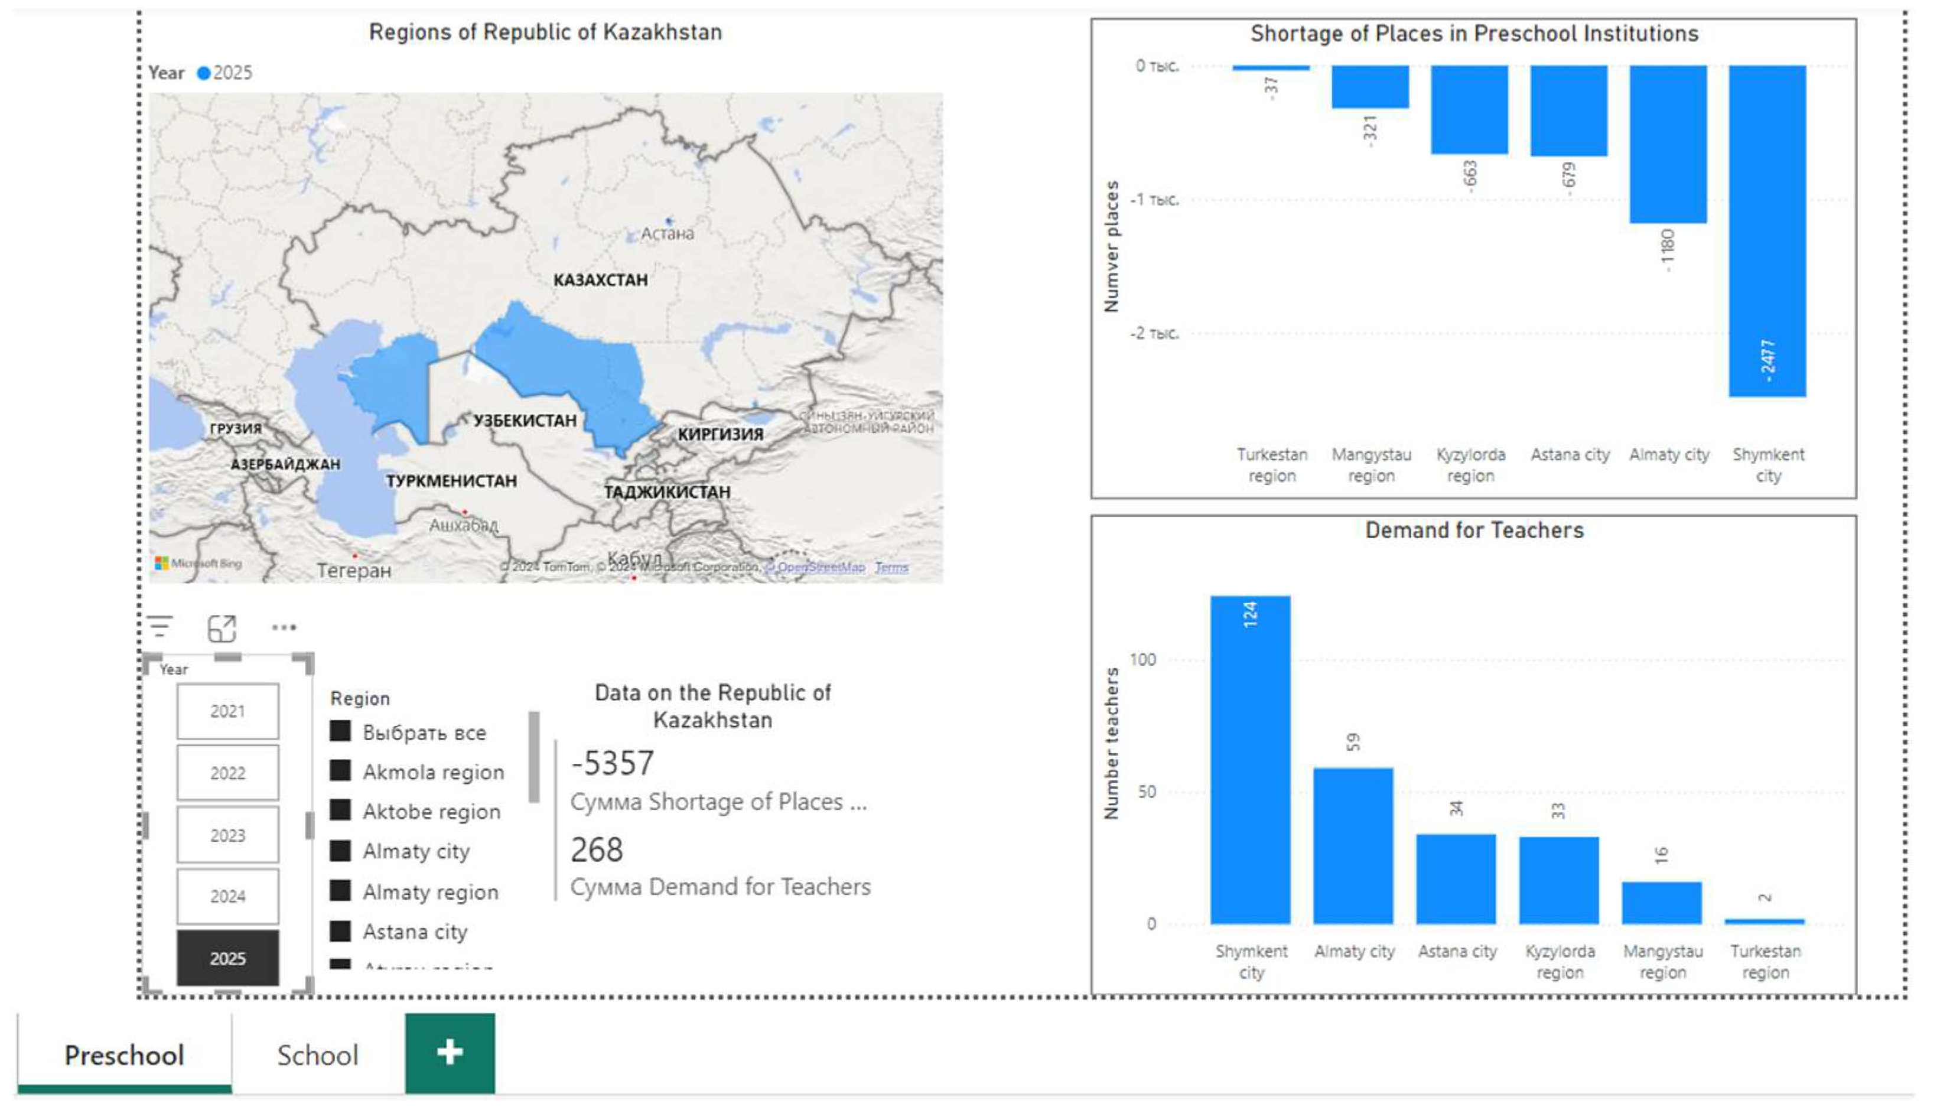The width and height of the screenshot is (1937, 1120).
Task: Toggle the Almaty city checkbox
Action: pos(340,850)
